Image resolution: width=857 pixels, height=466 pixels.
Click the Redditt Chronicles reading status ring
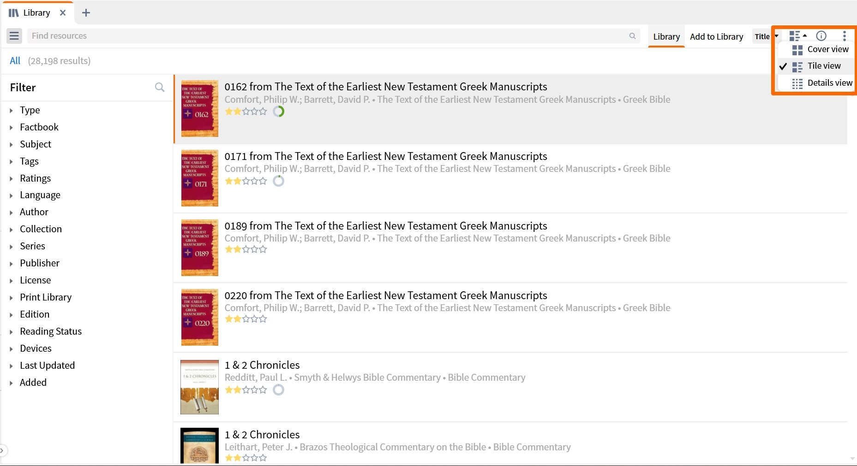point(278,390)
